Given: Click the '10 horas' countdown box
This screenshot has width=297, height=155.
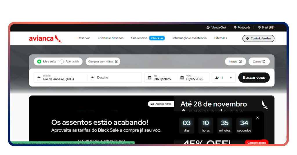Looking at the screenshot, I should click(x=206, y=126).
